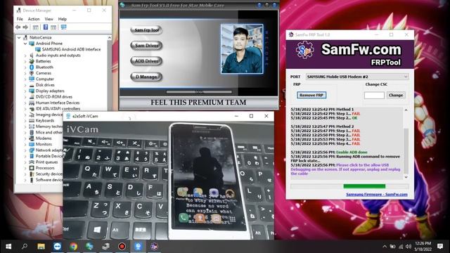This screenshot has width=450, height=253.
Task: Show hidden tray icons chevron
Action: pos(385,247)
